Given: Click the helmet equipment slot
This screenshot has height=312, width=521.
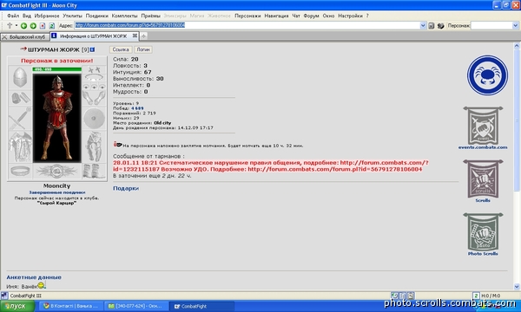Looking at the screenshot, I should (x=20, y=77).
